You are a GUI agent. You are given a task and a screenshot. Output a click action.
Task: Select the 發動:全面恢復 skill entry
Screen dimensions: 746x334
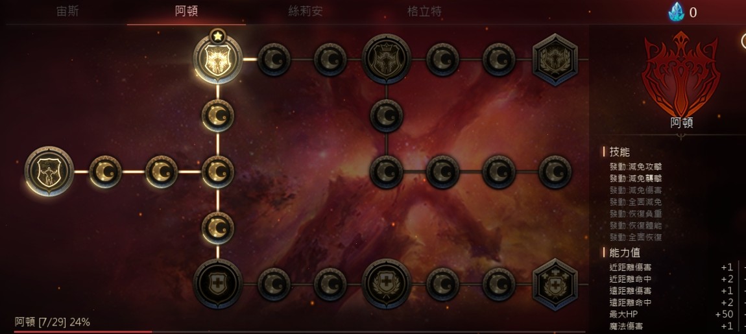pos(636,237)
